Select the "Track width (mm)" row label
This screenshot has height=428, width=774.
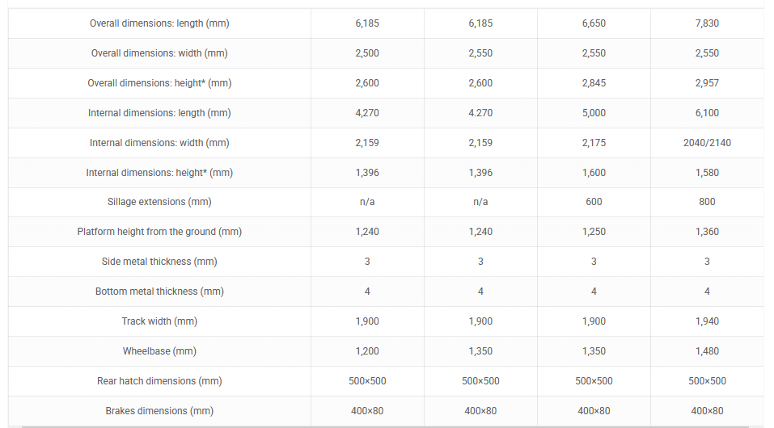click(x=159, y=321)
